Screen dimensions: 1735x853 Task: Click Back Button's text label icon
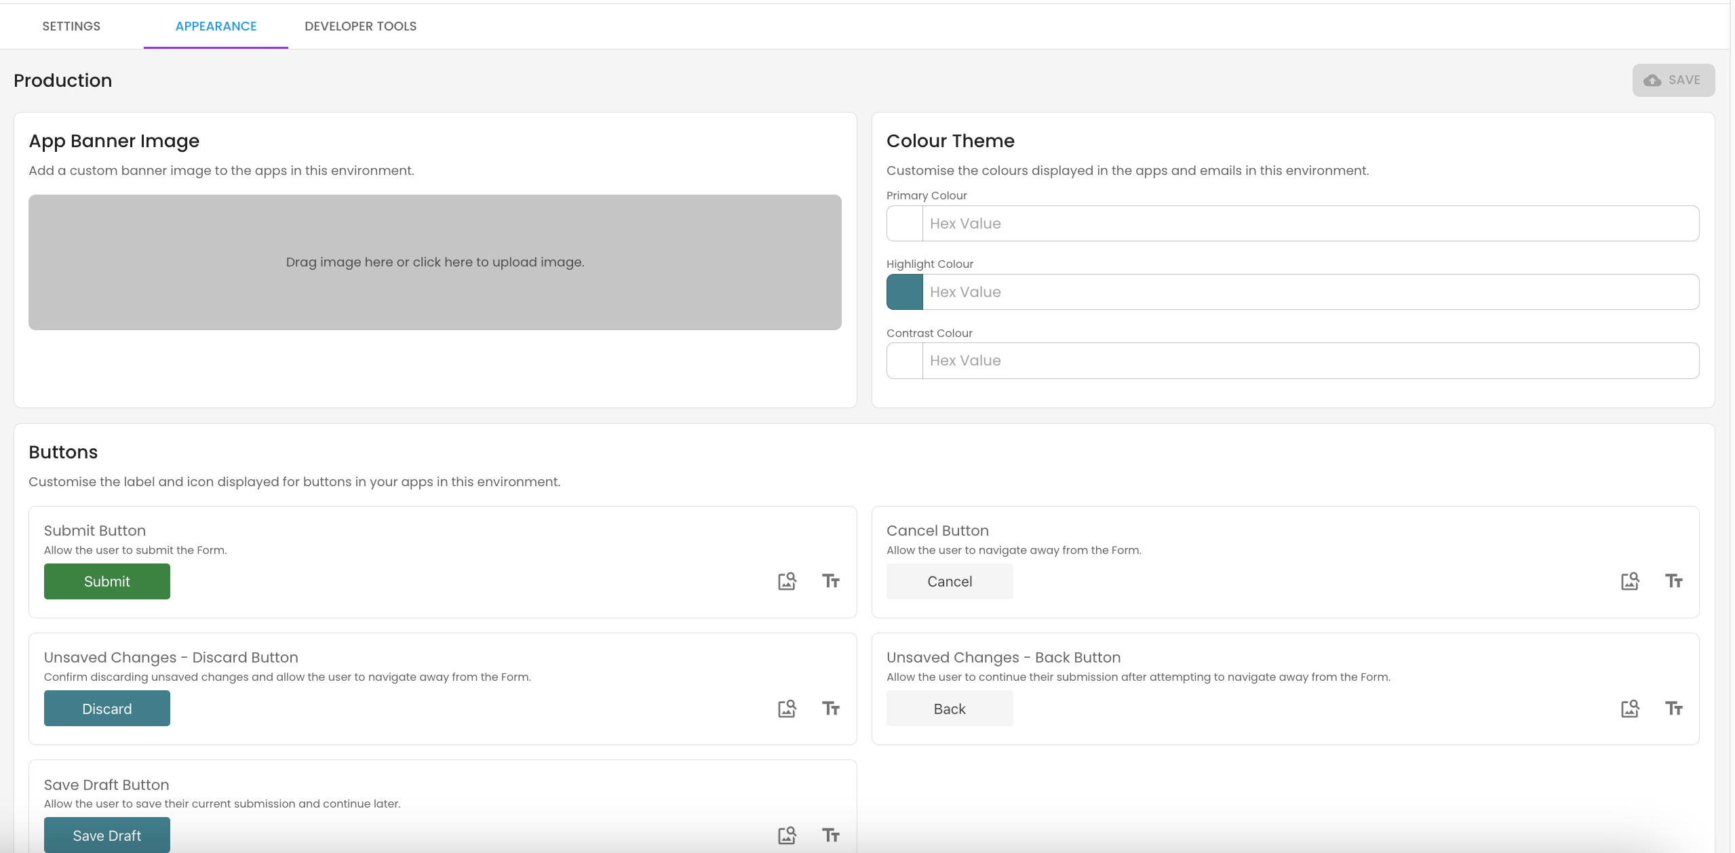coord(1673,709)
